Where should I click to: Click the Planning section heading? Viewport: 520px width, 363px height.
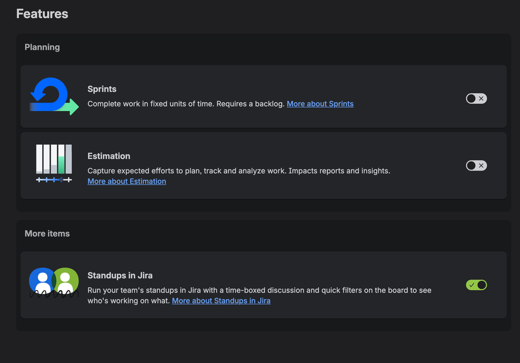[42, 47]
